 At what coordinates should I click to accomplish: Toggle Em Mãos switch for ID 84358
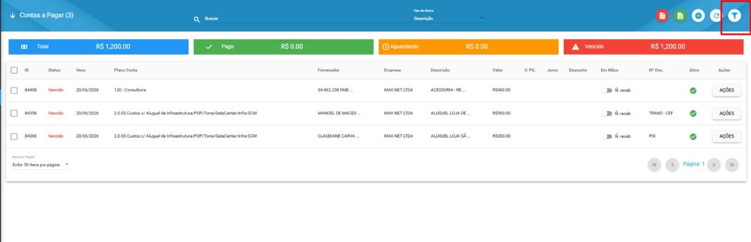606,113
